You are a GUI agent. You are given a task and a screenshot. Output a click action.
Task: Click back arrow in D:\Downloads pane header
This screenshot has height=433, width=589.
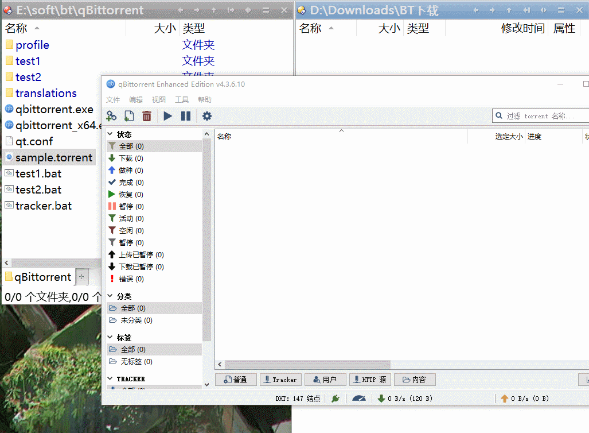pos(475,10)
